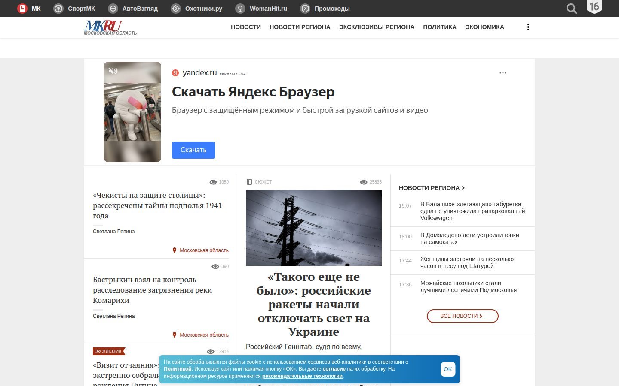Viewport: 619px width, 386px height.
Task: Click location pin under Бастрыкин article
Action: (x=175, y=335)
